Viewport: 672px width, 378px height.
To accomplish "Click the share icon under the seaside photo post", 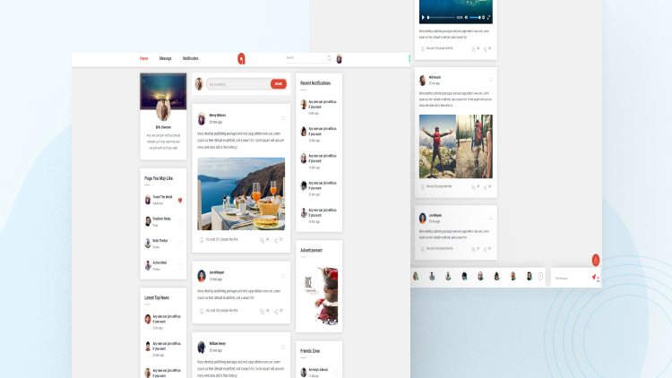I will click(280, 239).
